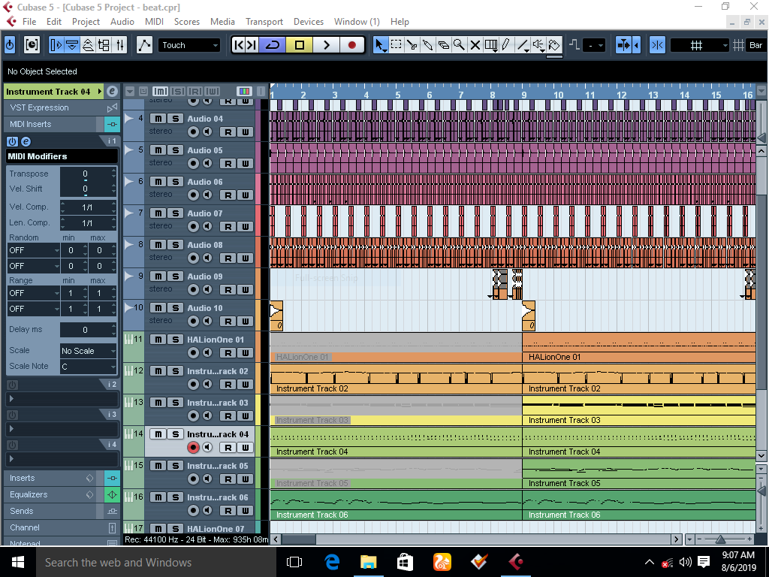769x577 pixels.
Task: Toggle monitor on Audio 10 track
Action: pyautogui.click(x=207, y=321)
